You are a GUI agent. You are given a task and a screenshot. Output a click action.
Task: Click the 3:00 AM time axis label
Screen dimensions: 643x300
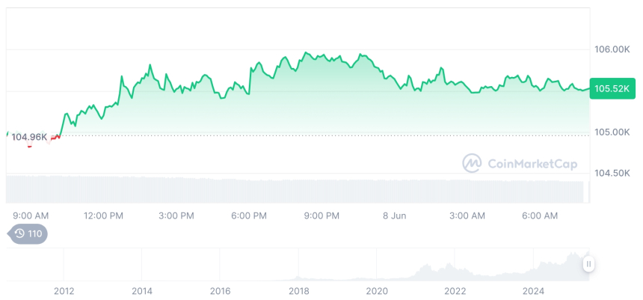click(467, 215)
